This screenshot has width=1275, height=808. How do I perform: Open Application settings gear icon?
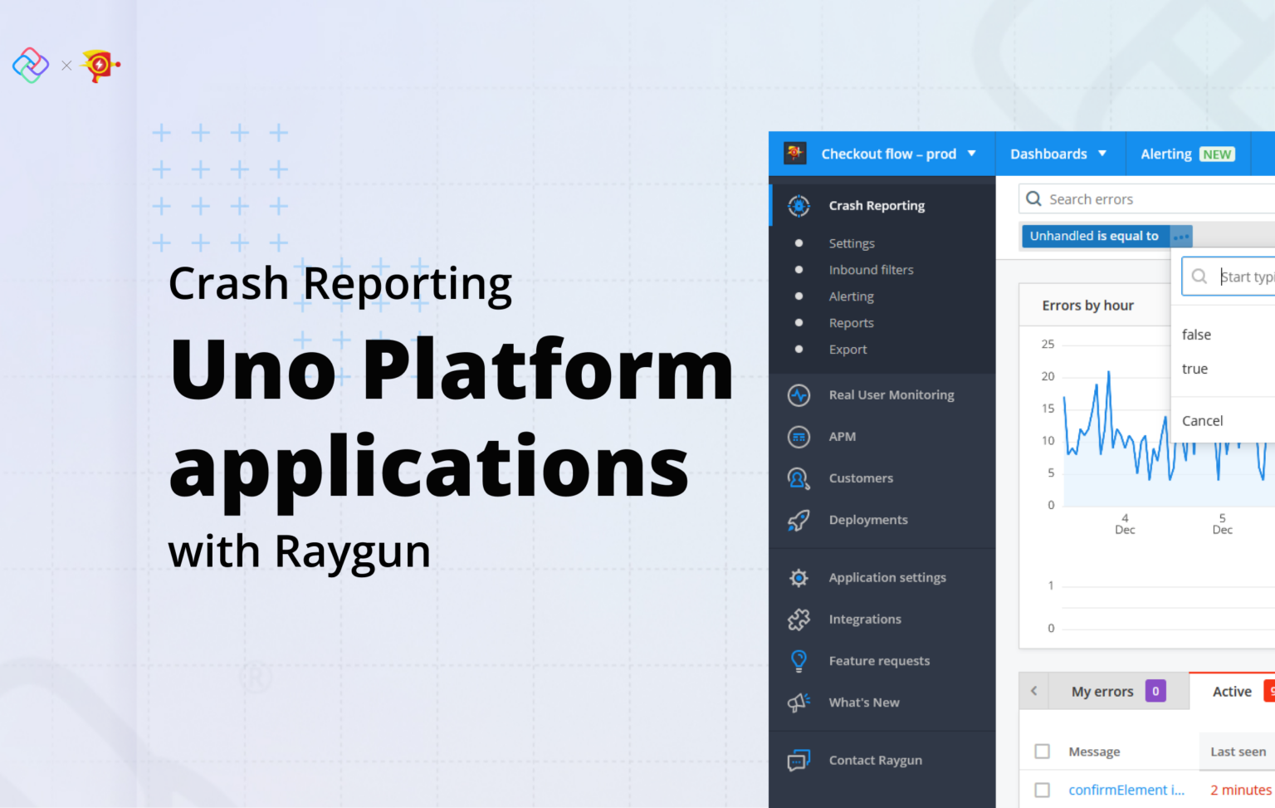tap(798, 577)
